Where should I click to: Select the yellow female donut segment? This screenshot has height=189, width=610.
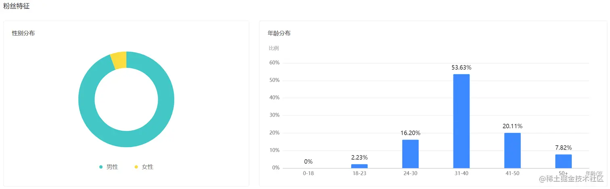[x=119, y=60]
